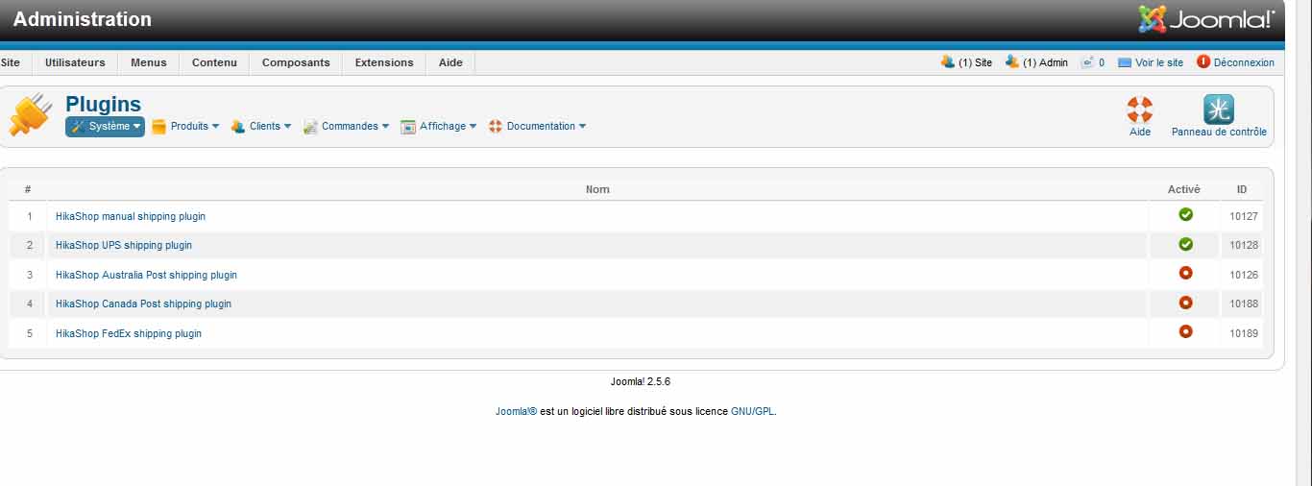Screen dimensions: 1312x486
Task: Open HikaShop manual shipping plugin link
Action: coord(131,217)
